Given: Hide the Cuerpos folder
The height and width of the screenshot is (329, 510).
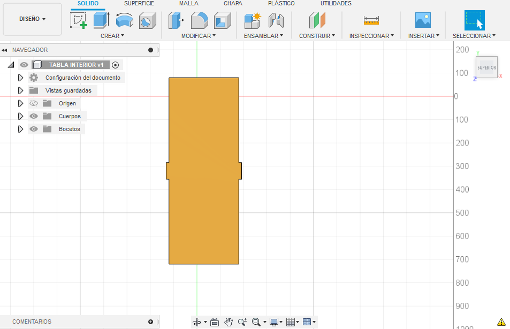Looking at the screenshot, I should point(34,116).
